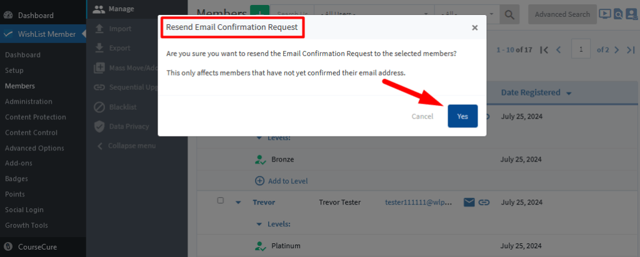Viewport: 640px width, 257px height.
Task: Click the page number input field
Action: 582,50
